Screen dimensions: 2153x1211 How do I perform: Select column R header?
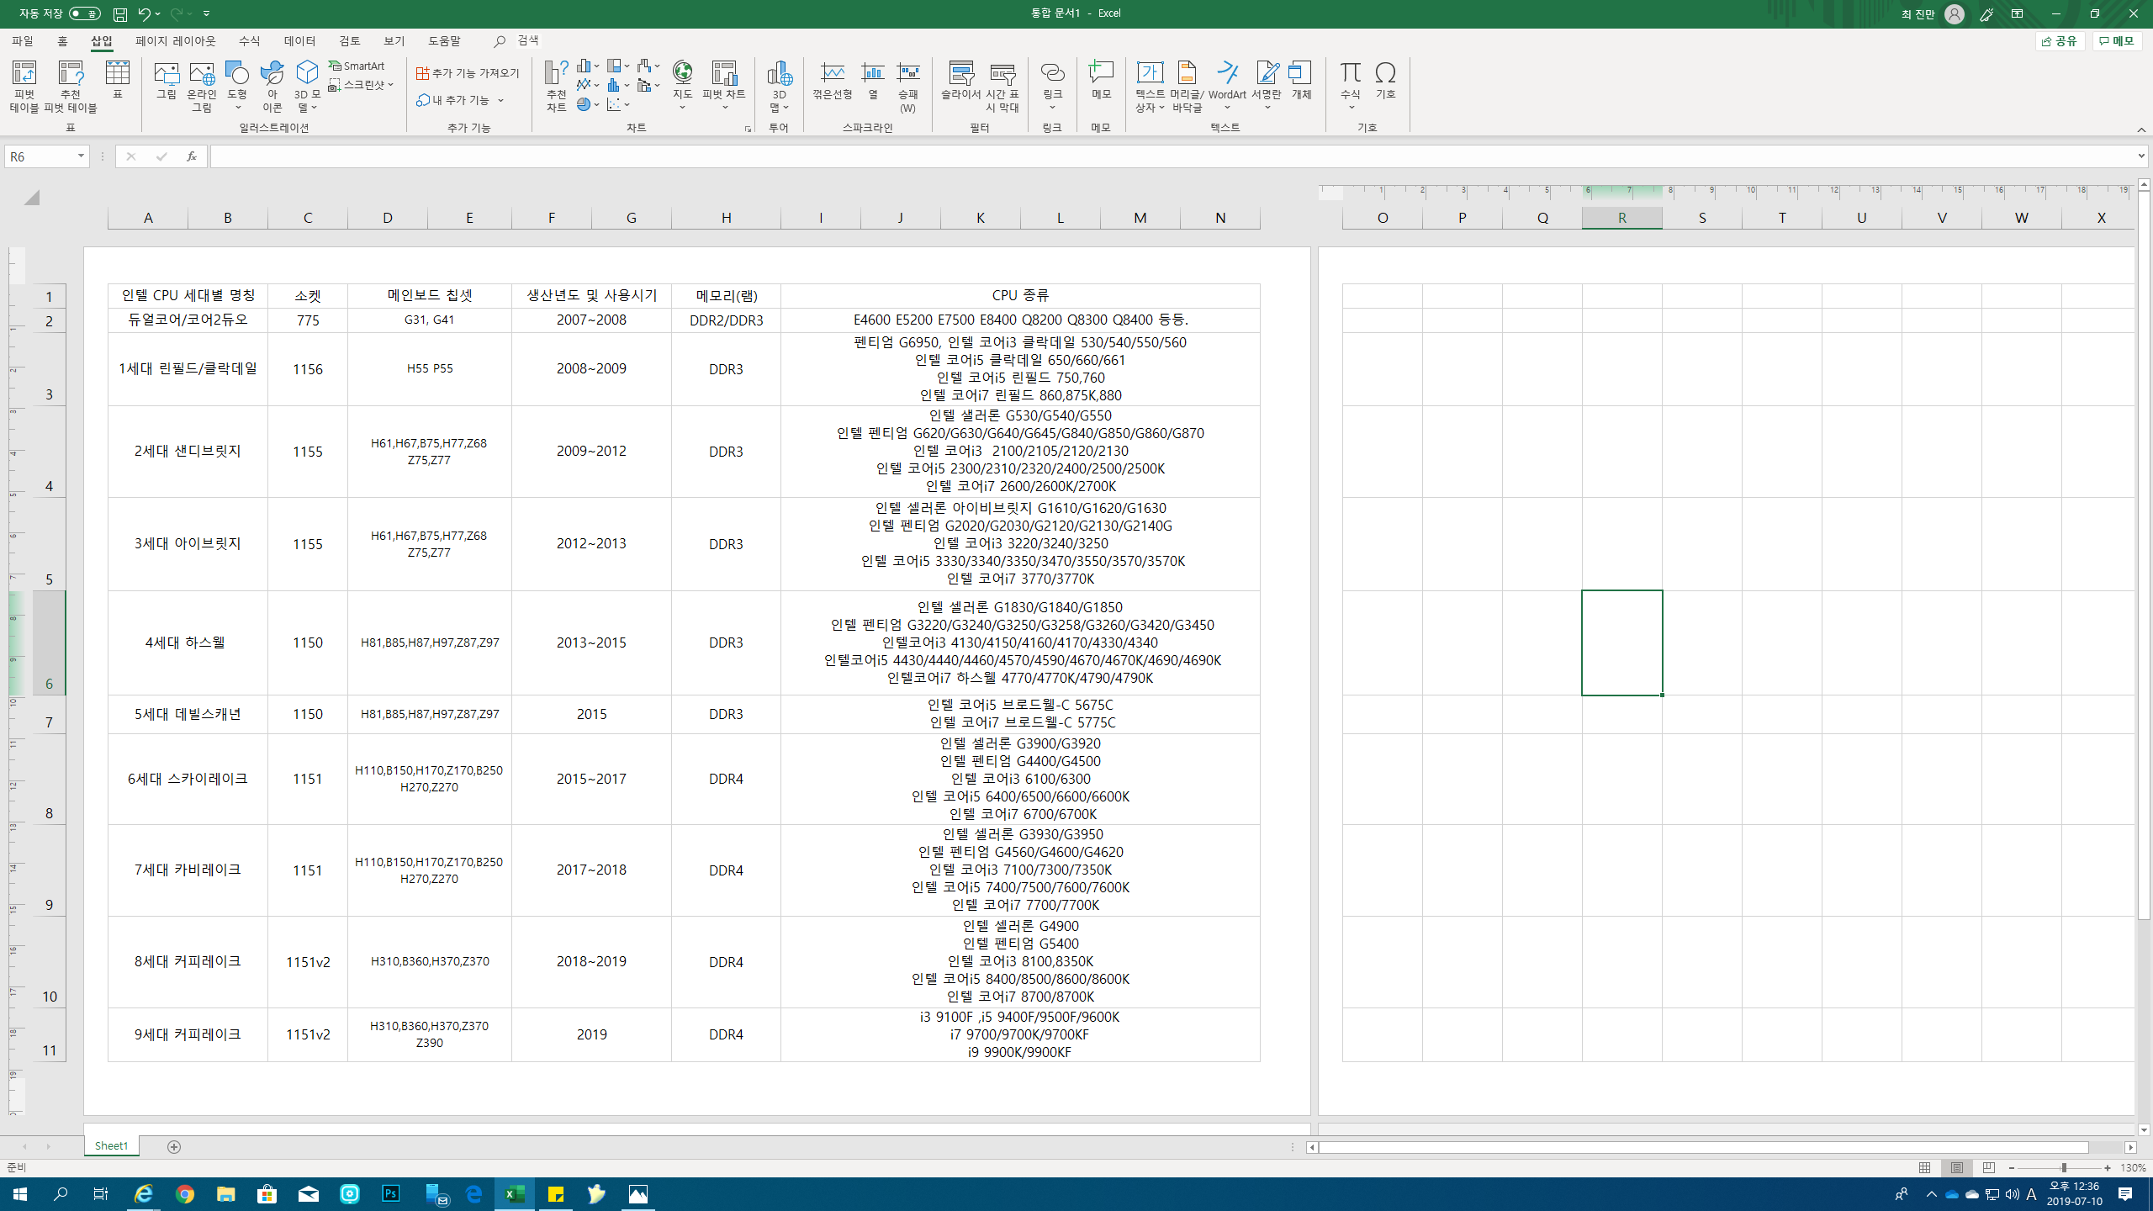1621,218
